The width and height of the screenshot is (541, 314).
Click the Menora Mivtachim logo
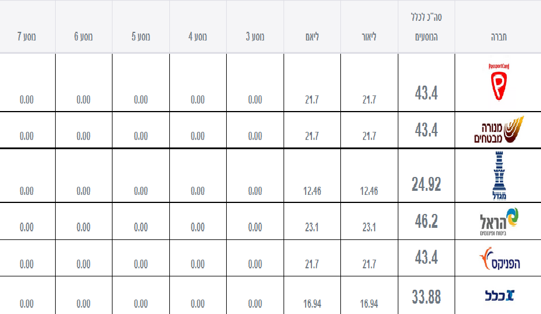pyautogui.click(x=499, y=130)
